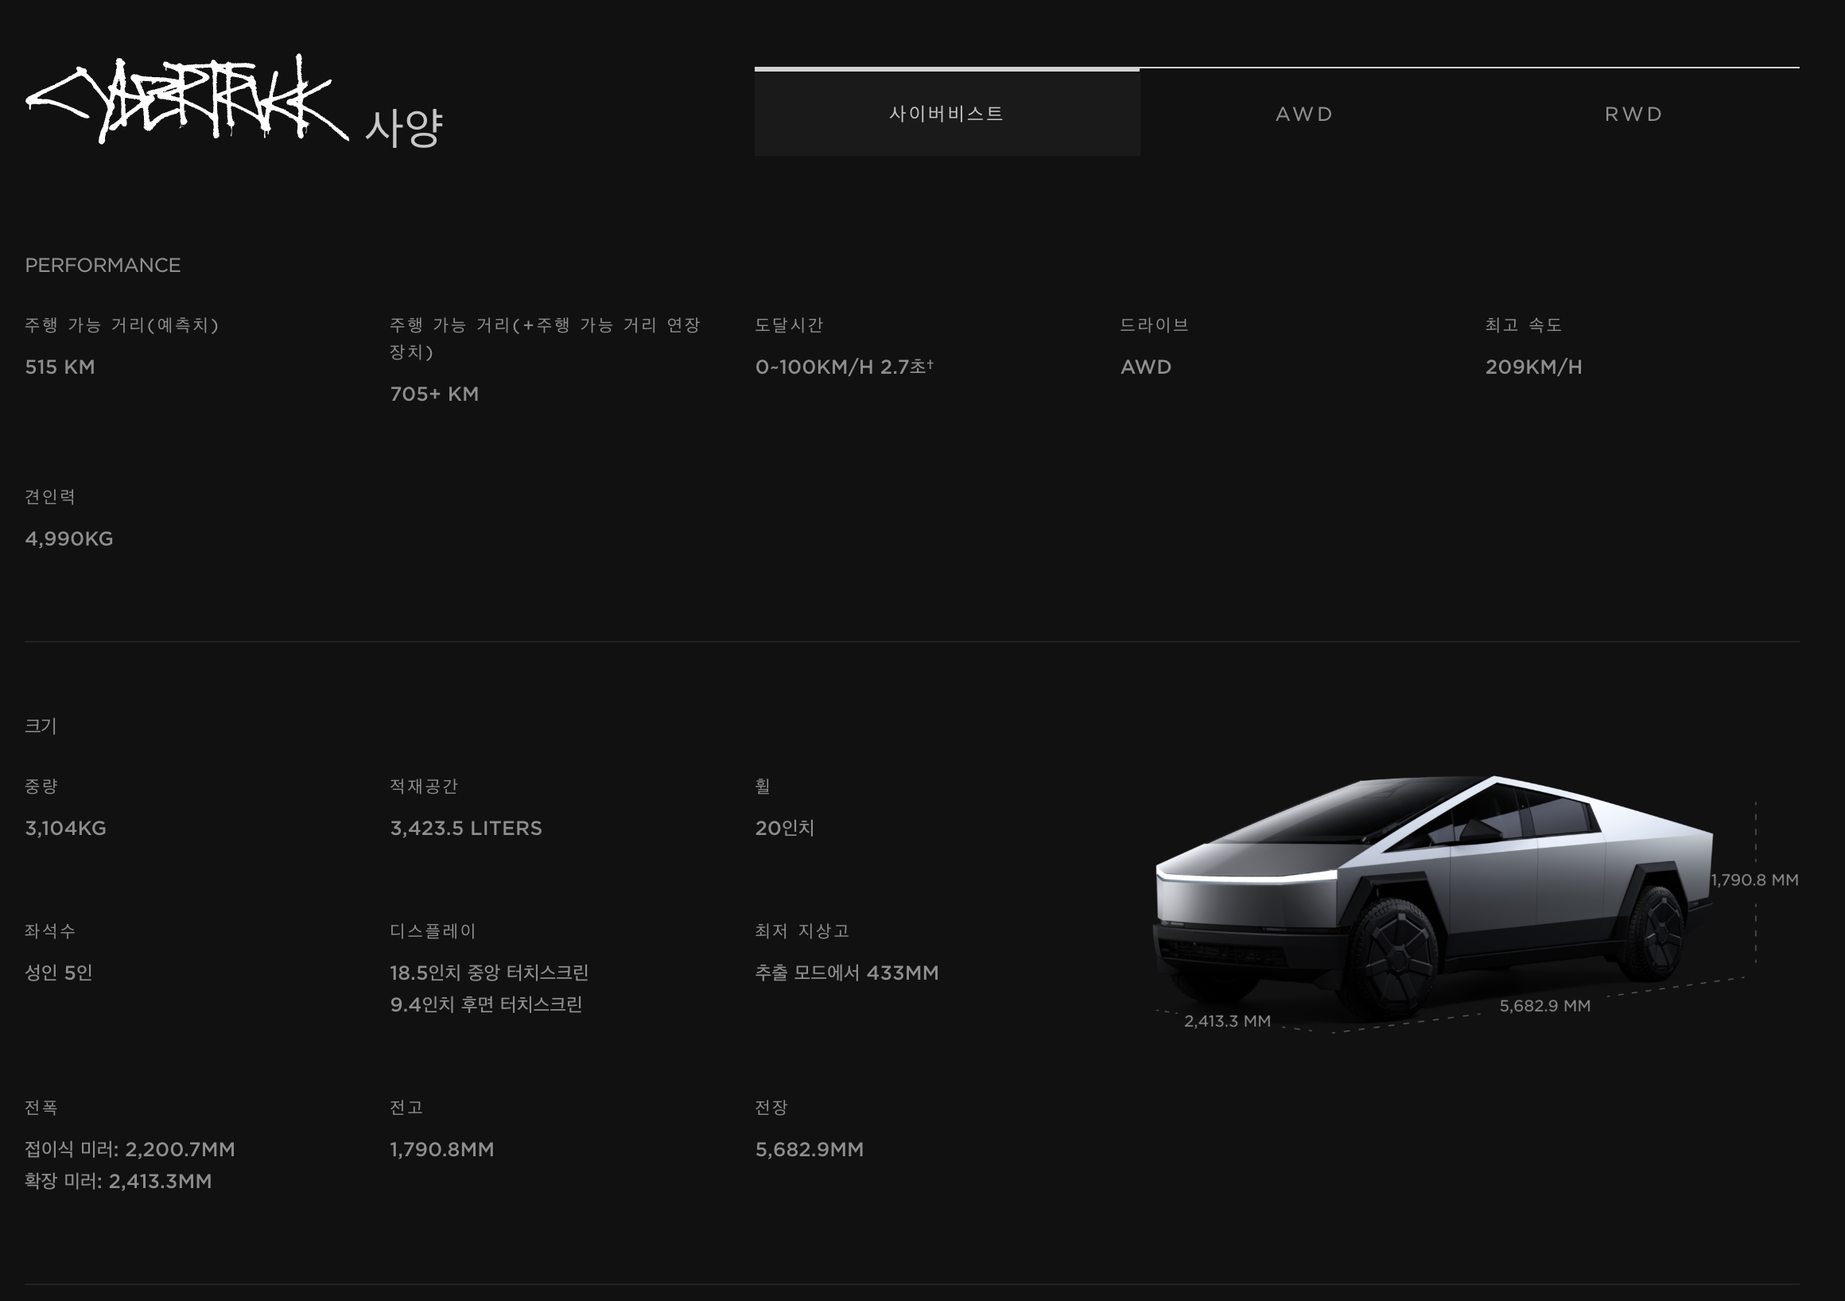Click the 3,104KG weight value

tap(66, 829)
